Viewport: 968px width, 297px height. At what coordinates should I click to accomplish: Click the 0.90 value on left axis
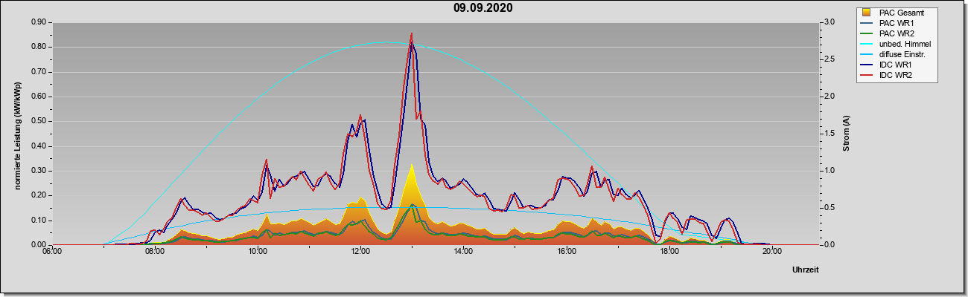38,22
